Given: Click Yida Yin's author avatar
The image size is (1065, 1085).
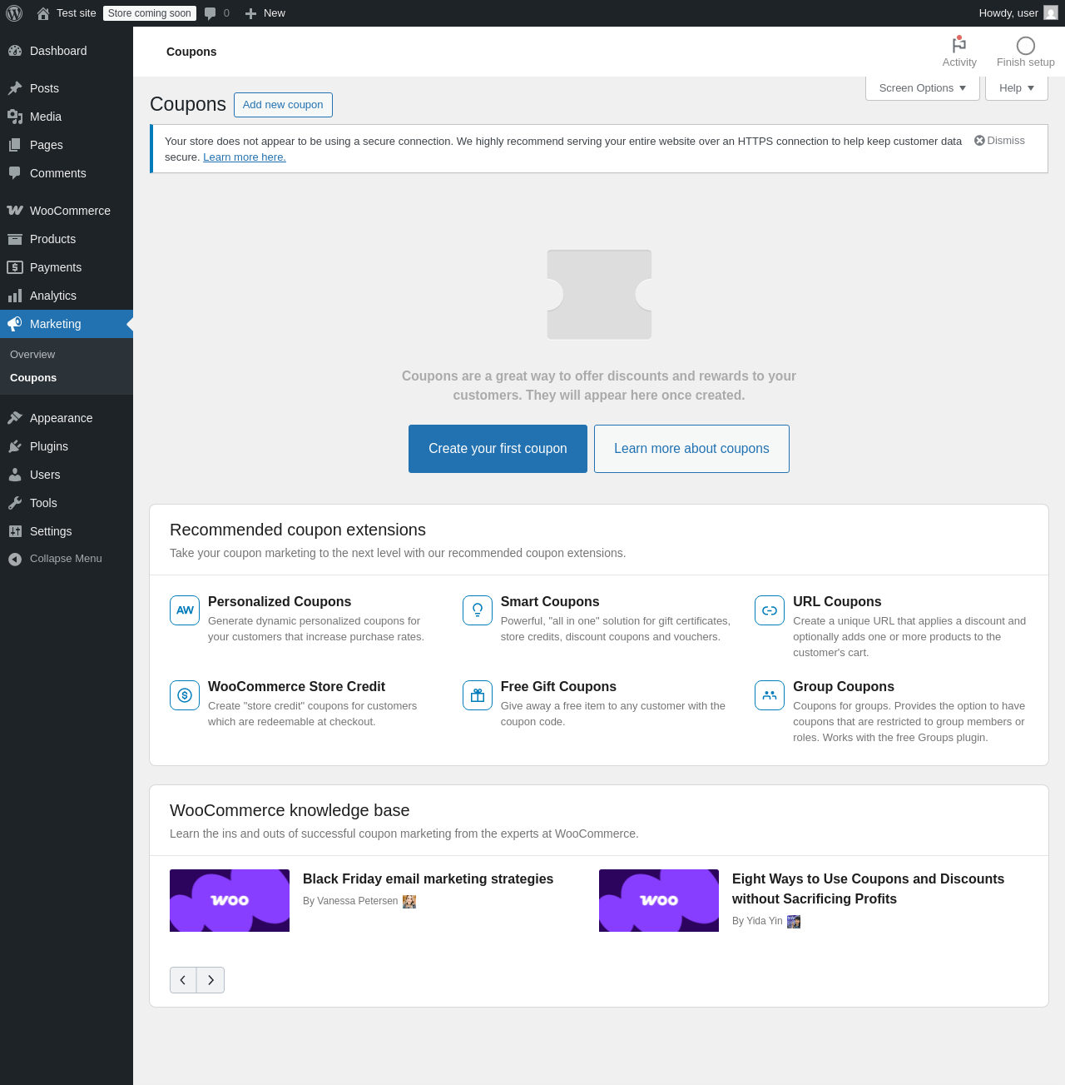Looking at the screenshot, I should point(794,922).
